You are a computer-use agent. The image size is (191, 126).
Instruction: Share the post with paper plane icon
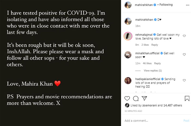[x=144, y=98]
